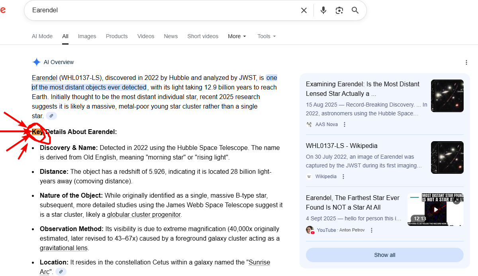The image size is (478, 276).
Task: Switch to Products tab
Action: pyautogui.click(x=117, y=36)
